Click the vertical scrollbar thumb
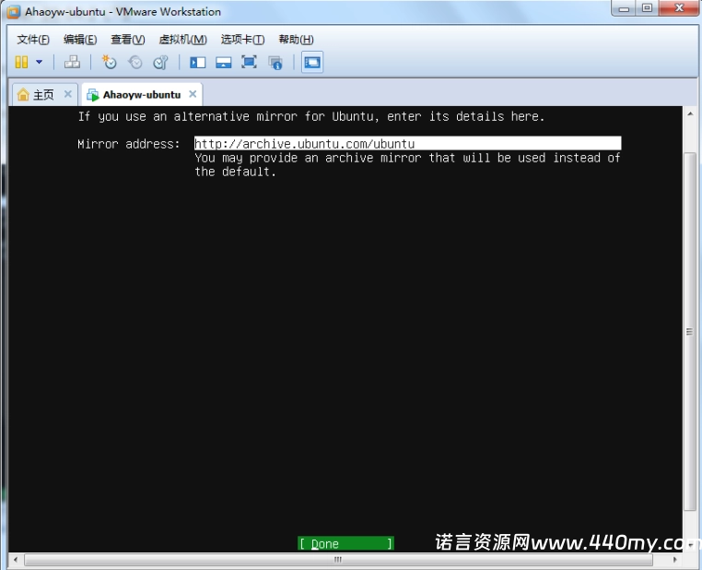This screenshot has height=570, width=702. (689, 331)
